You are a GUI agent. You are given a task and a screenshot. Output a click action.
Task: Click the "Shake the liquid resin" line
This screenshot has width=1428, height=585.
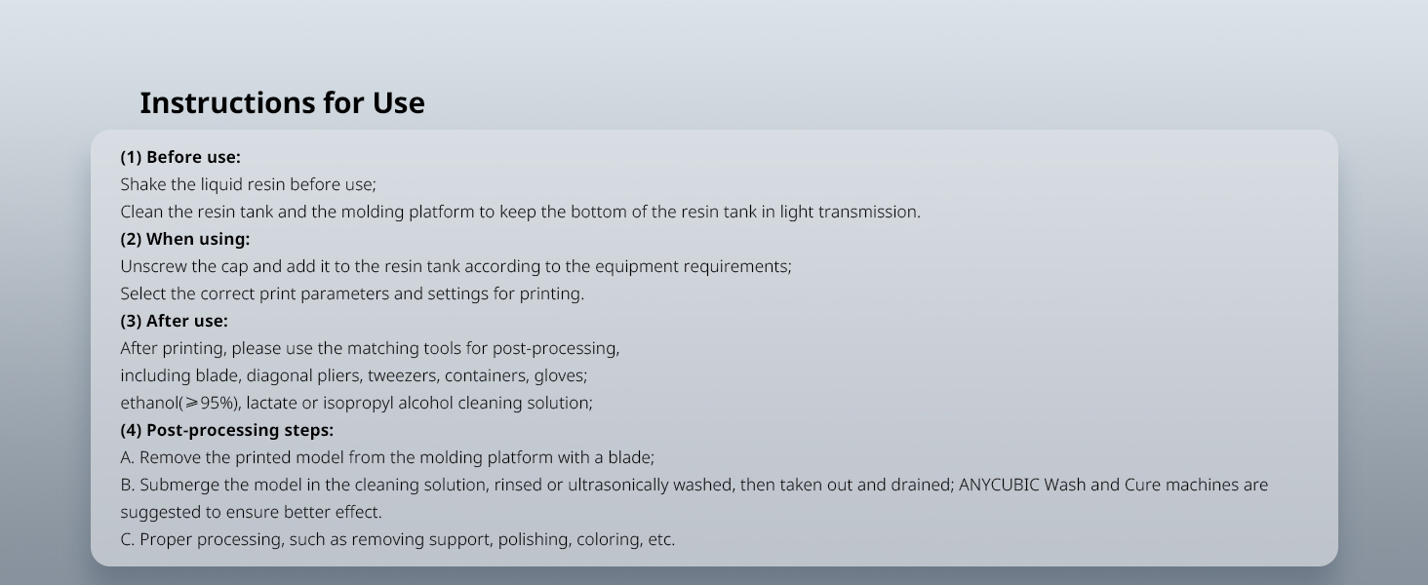248,184
